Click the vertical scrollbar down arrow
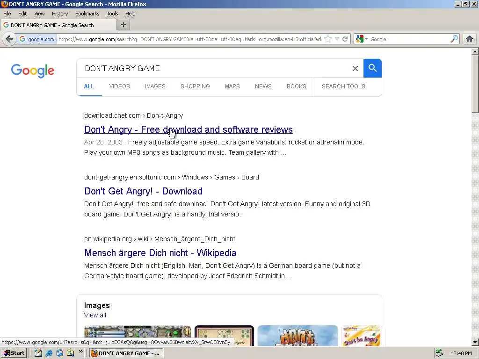 click(x=475, y=342)
